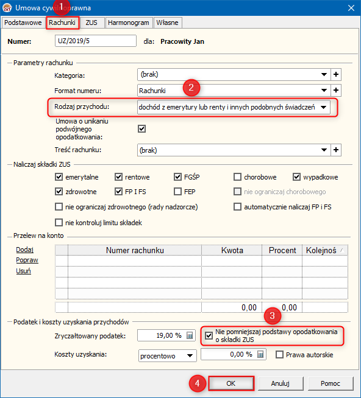Sort by Kolejność column header
The image size is (361, 398).
[325, 250]
